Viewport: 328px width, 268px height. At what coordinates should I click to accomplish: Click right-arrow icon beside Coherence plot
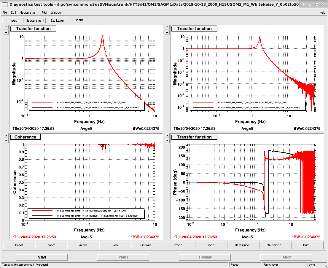pos(6,135)
